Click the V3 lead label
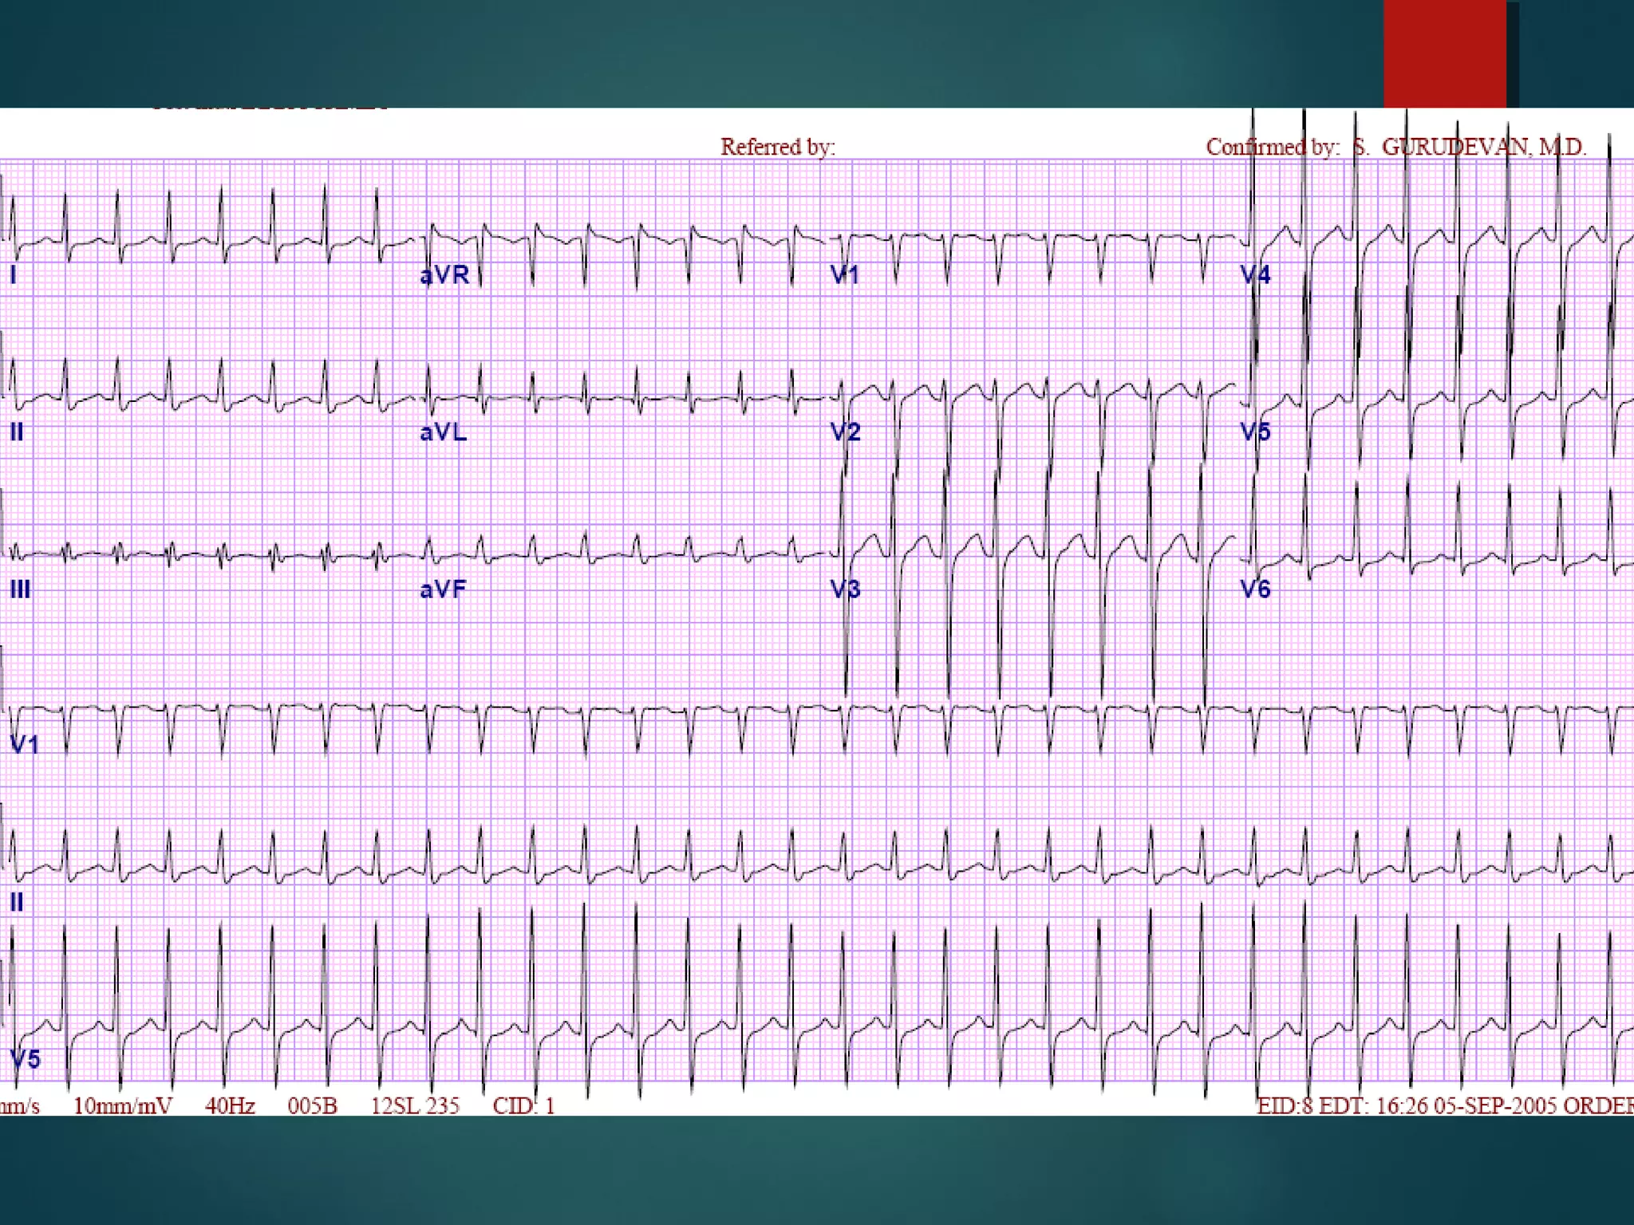 pyautogui.click(x=846, y=589)
